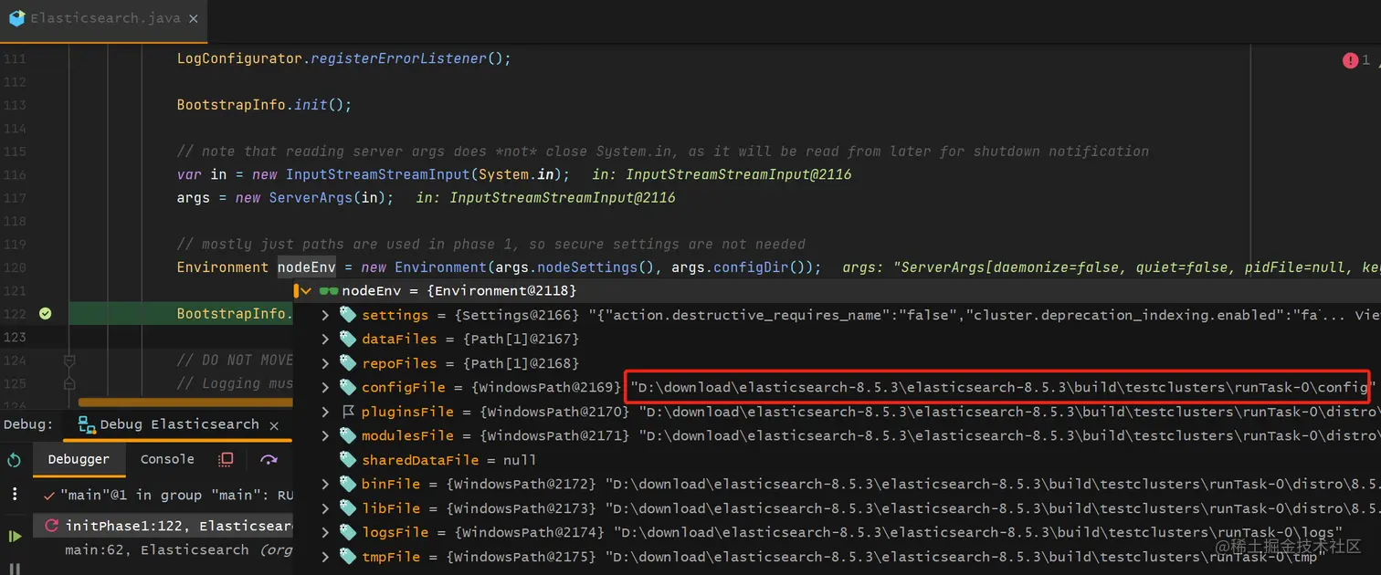Open the vertical three-dot more menu
Image resolution: width=1381 pixels, height=575 pixels.
tap(15, 494)
